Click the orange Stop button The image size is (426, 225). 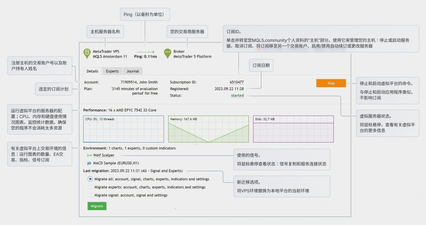(x=331, y=83)
